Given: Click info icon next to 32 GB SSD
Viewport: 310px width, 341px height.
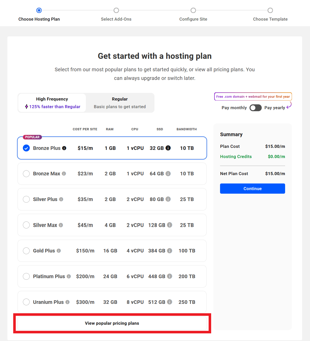Looking at the screenshot, I should (168, 148).
